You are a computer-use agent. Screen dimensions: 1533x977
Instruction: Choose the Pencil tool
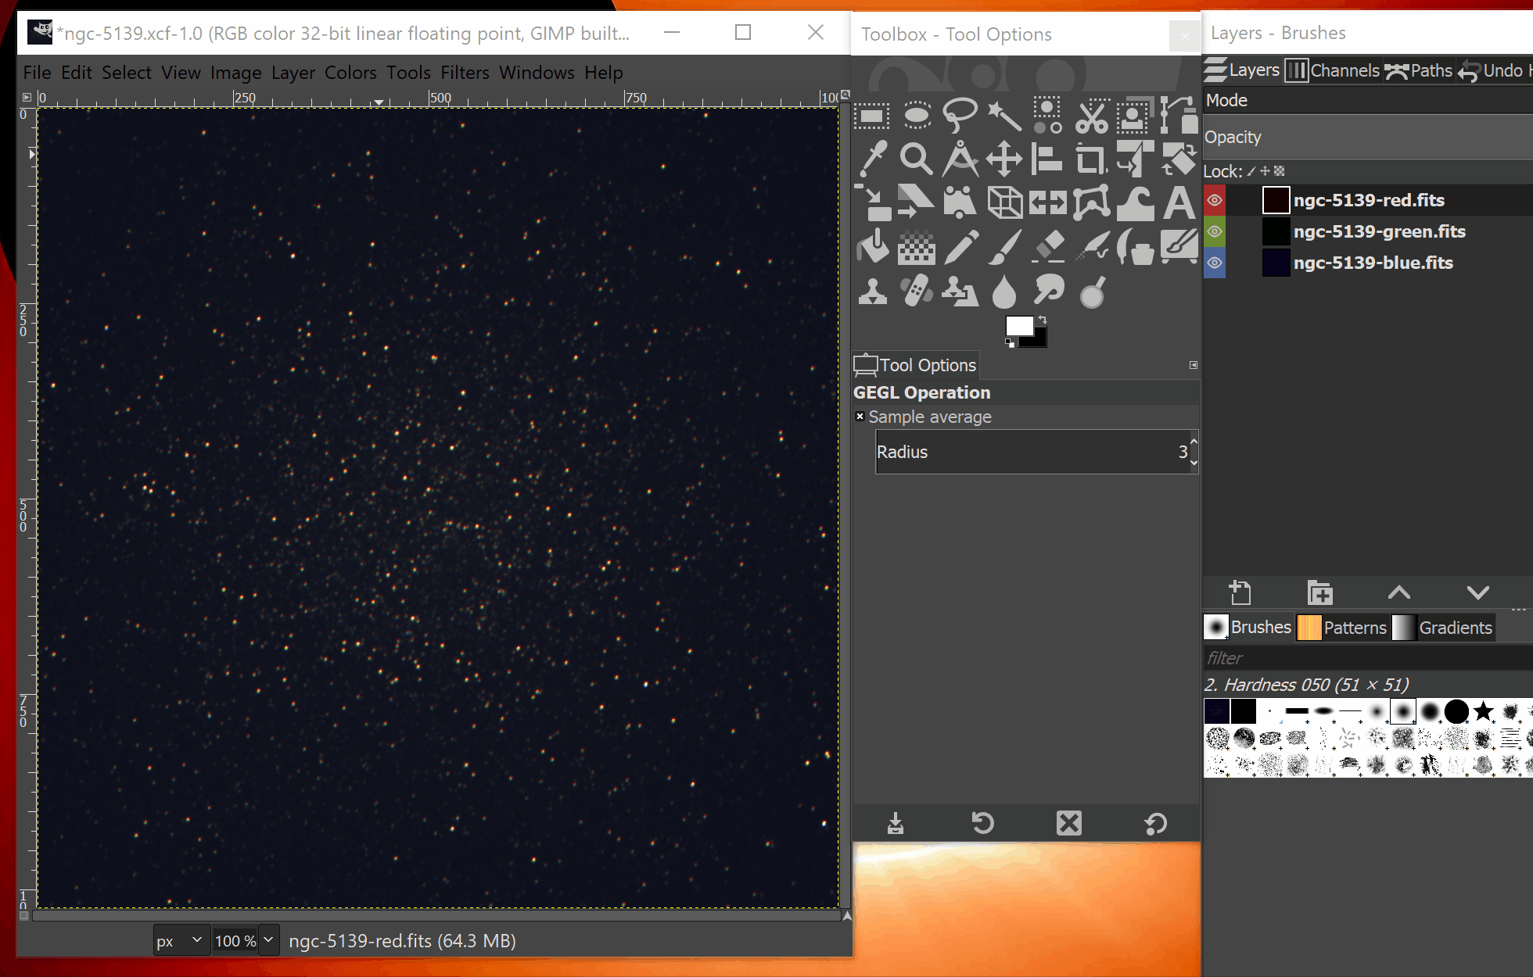[x=960, y=248]
